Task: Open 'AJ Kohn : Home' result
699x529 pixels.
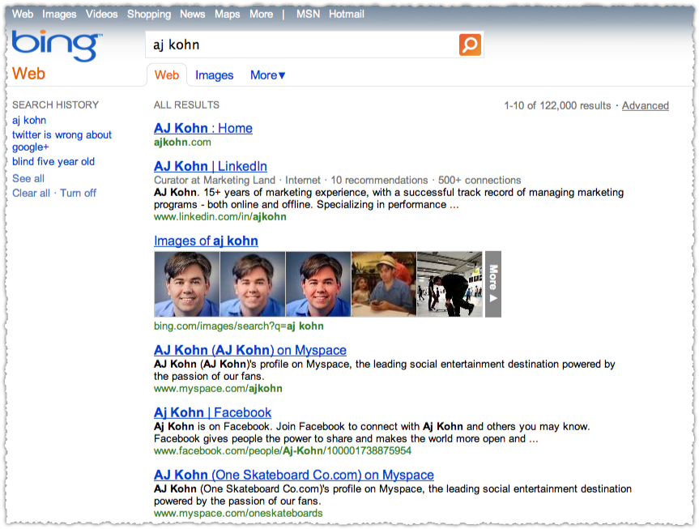Action: tap(202, 129)
